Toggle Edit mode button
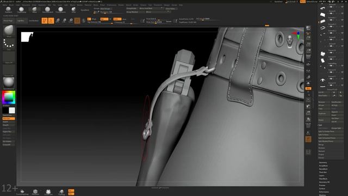The width and height of the screenshot is (348, 196). coord(45,21)
